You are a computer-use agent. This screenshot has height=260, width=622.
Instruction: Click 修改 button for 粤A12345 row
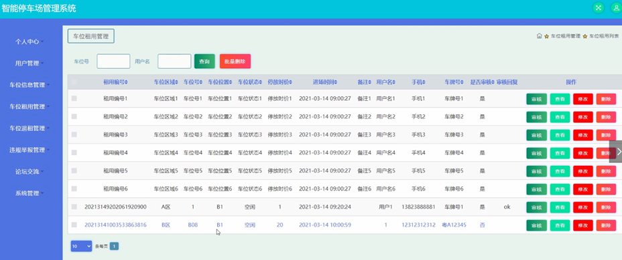point(583,225)
